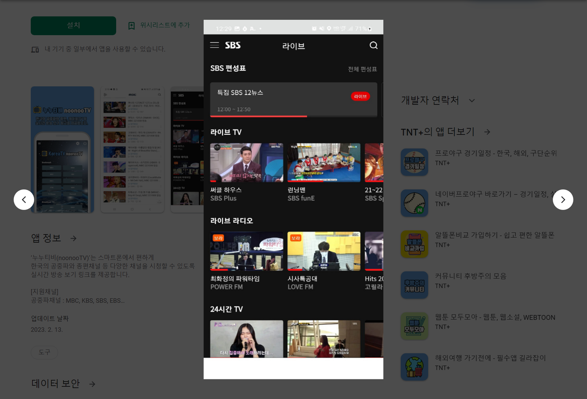Open the 후방주의 커뮤니티 app icon

click(x=414, y=285)
